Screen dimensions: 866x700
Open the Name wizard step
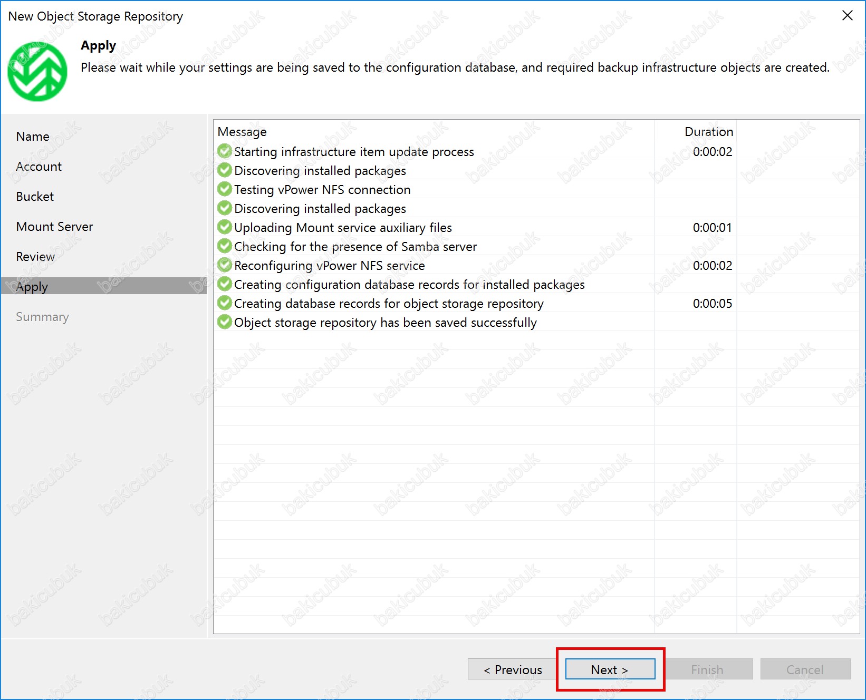point(33,137)
